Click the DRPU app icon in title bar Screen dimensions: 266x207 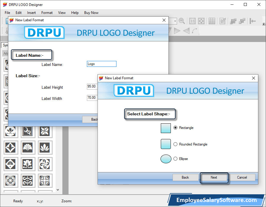point(5,4)
